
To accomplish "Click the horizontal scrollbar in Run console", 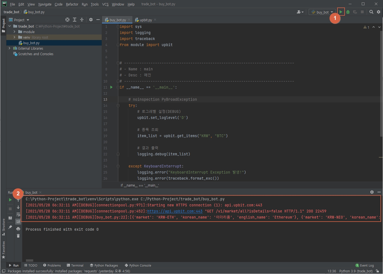I will pyautogui.click(x=30, y=260).
